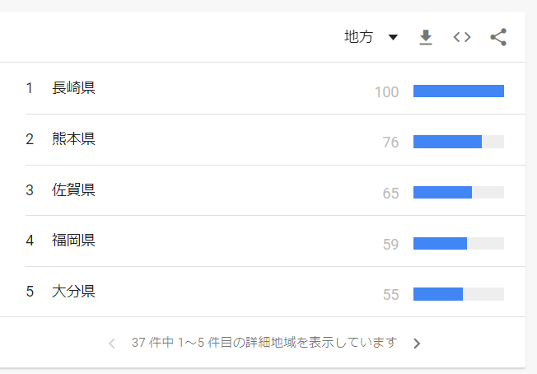Choose 福岡県 from the list

[73, 241]
